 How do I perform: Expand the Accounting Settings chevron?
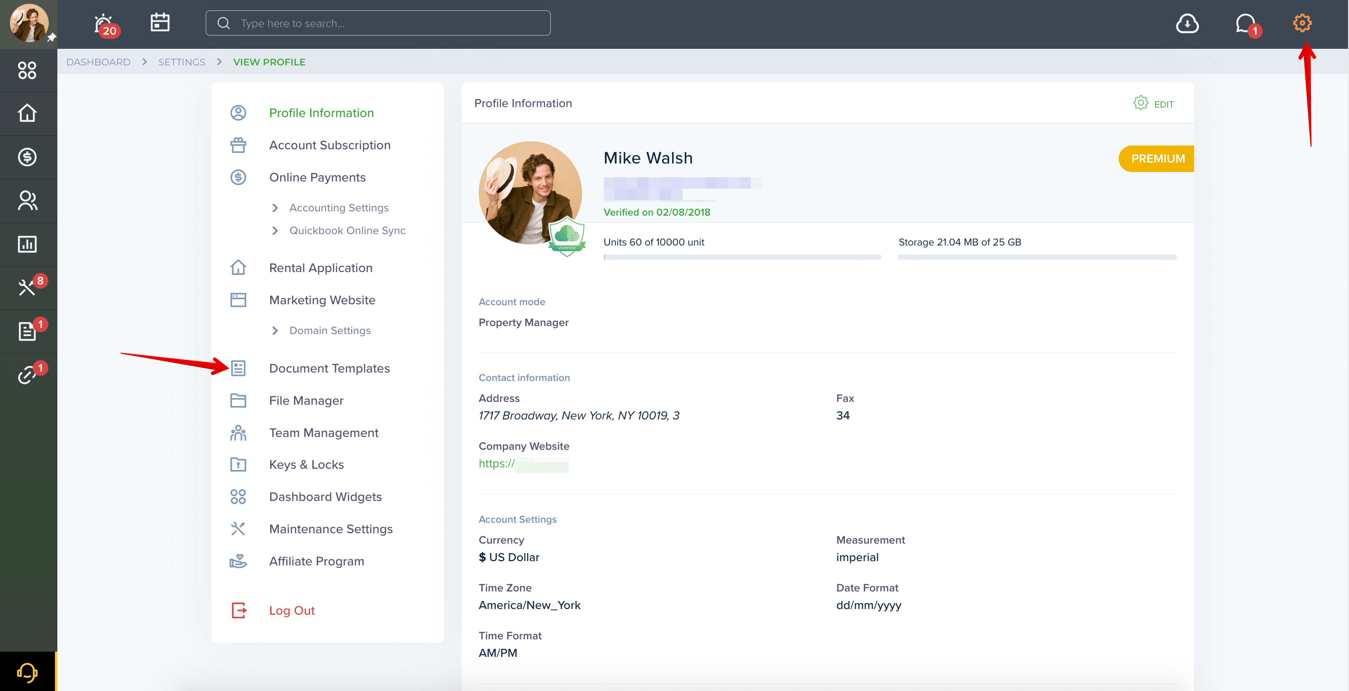click(x=275, y=208)
